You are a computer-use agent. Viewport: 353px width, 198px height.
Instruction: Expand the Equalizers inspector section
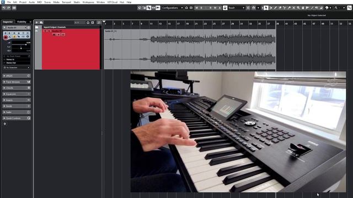coord(17,94)
